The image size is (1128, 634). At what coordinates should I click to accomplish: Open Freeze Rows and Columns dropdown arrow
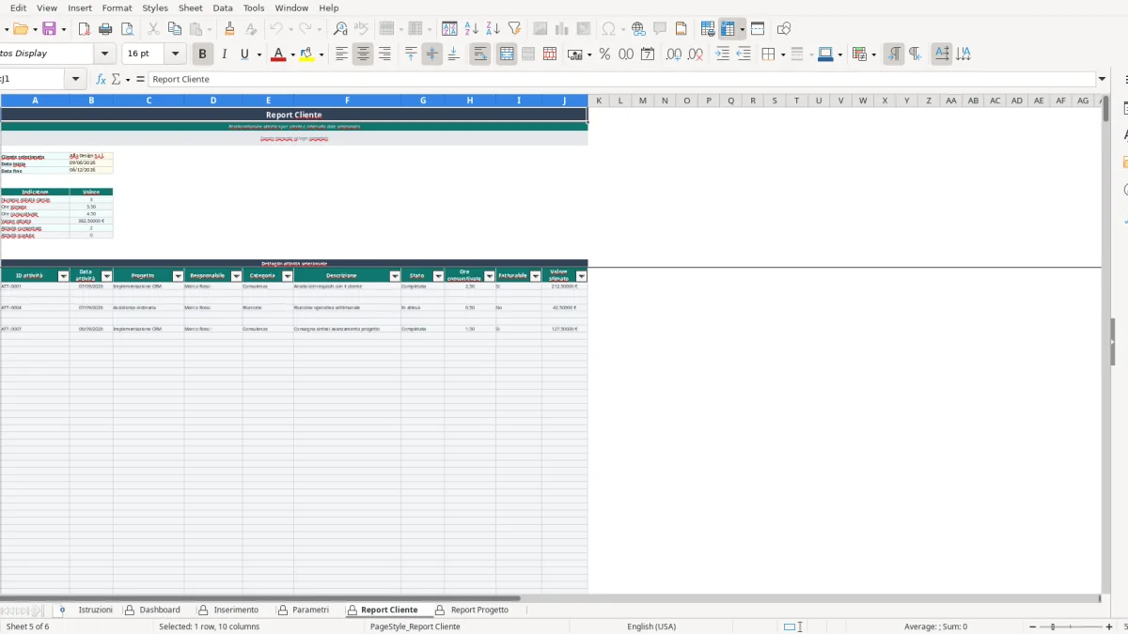[743, 29]
